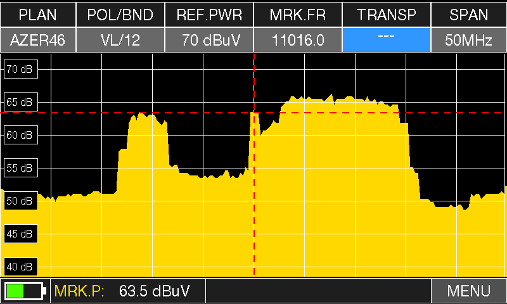Click the 55 dB scale label
Screen dimensions: 507x304
[21, 168]
